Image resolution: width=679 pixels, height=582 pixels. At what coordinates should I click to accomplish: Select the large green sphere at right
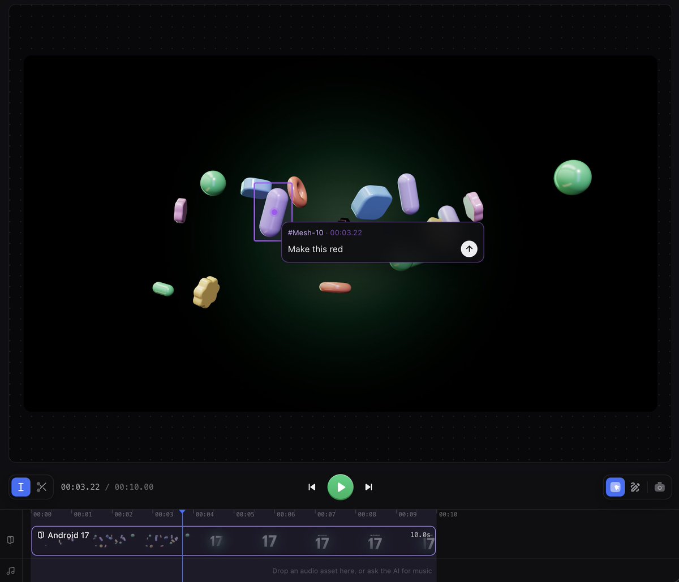[x=573, y=177]
